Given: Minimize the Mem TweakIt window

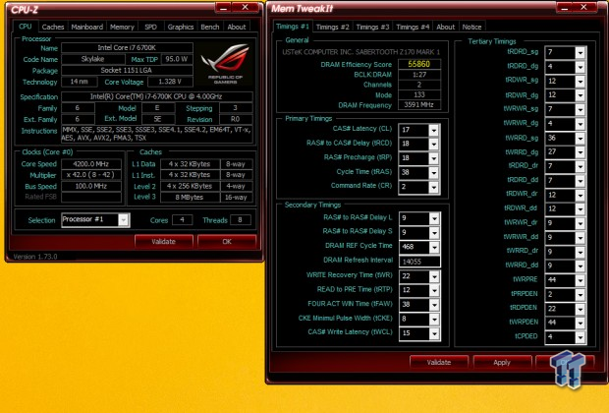Looking at the screenshot, I should 565,8.
